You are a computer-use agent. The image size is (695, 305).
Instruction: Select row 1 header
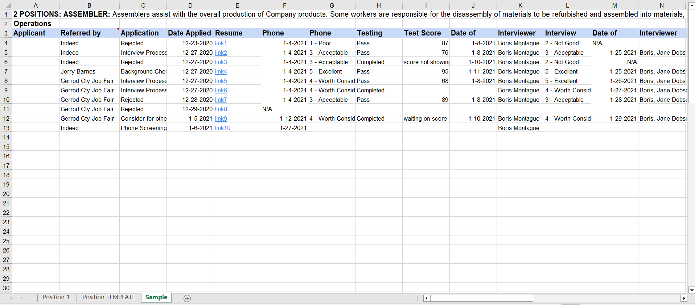[x=6, y=14]
